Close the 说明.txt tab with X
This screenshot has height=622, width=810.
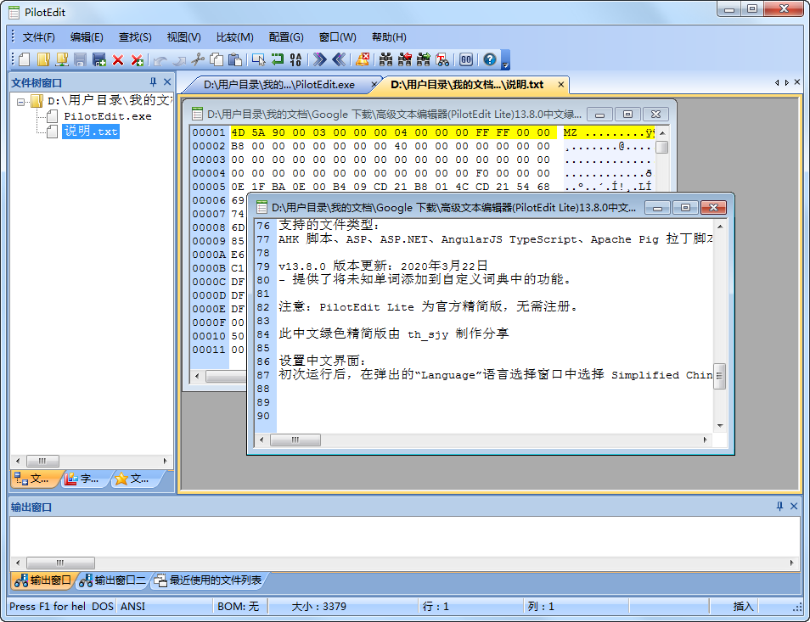point(561,85)
